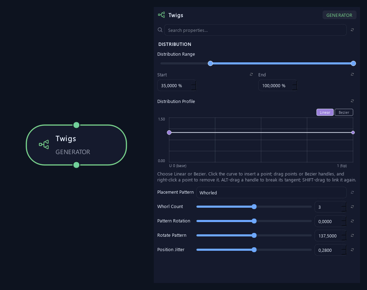Reset Position Jitter icon
Viewport: 367px width, 290px height.
pyautogui.click(x=352, y=250)
